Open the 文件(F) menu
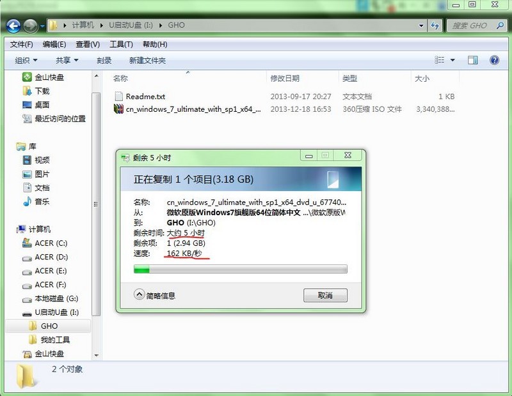Image resolution: width=512 pixels, height=396 pixels. tap(21, 44)
